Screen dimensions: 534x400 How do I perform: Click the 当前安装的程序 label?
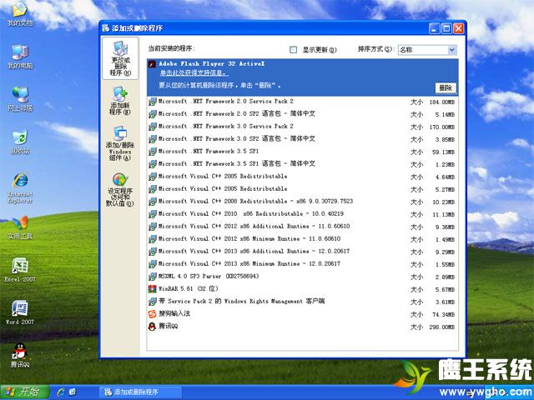pos(171,48)
